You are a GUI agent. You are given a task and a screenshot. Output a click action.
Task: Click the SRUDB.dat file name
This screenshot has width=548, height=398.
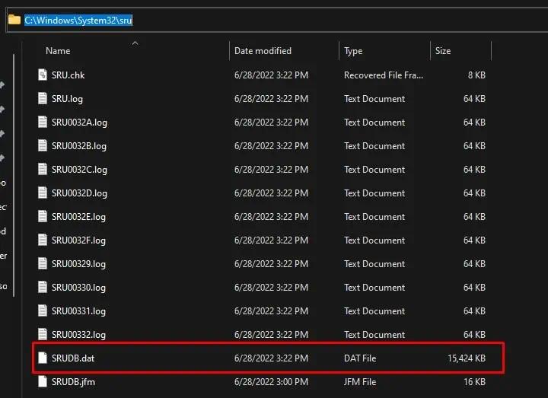[73, 358]
